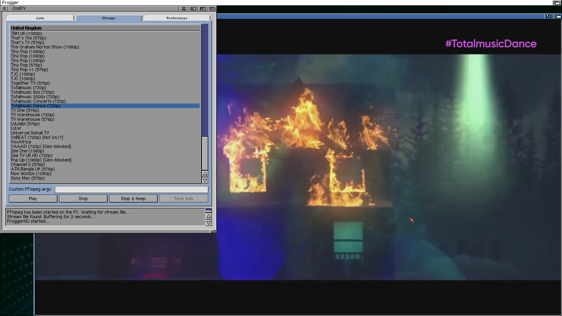Click the ZodiTV window resize corner gadget
The height and width of the screenshot is (316, 562).
tap(213, 231)
